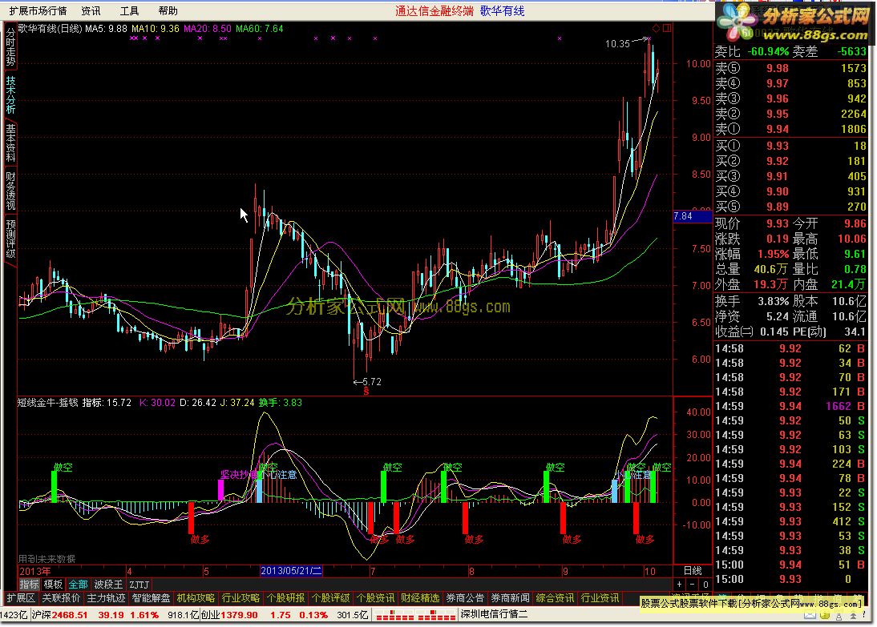
Task: Open the 资讯 menu
Action: (x=91, y=10)
